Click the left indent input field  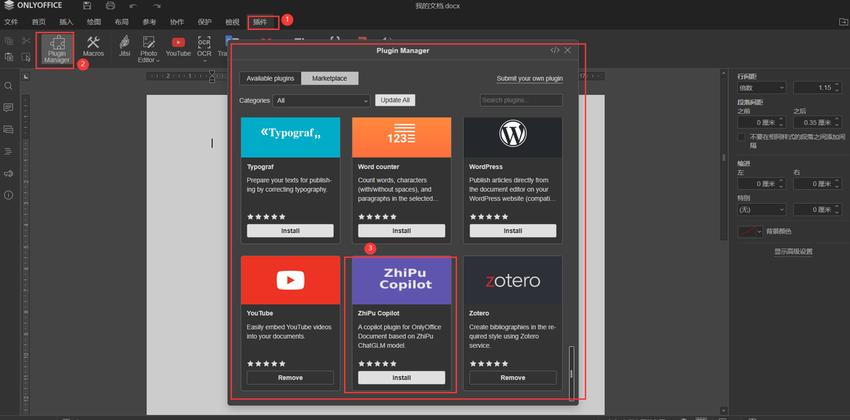tap(762, 184)
